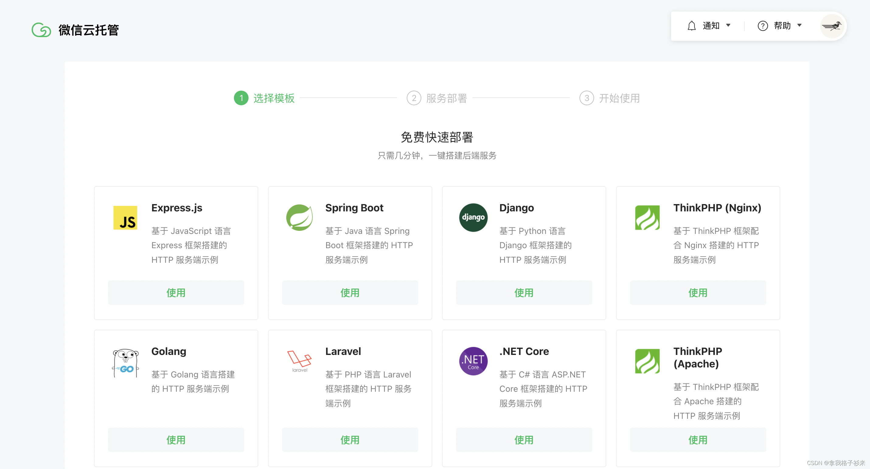Click the .NET Core card title
The image size is (870, 469).
524,351
